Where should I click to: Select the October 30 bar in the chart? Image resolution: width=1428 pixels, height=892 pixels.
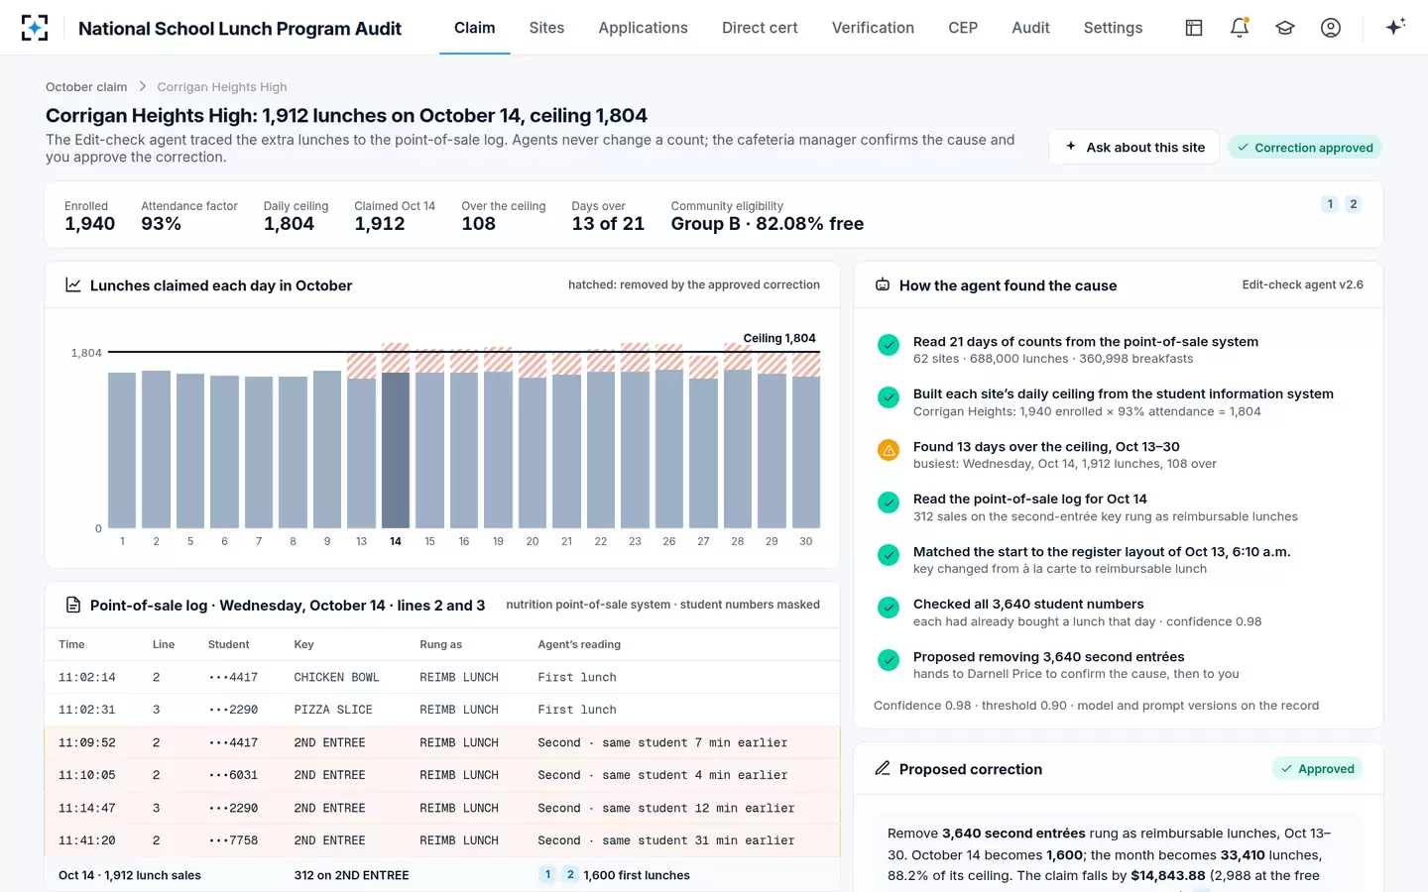coord(806,441)
